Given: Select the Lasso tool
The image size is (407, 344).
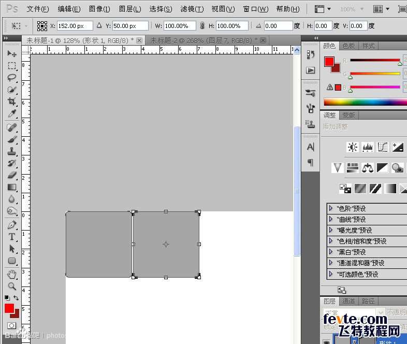Looking at the screenshot, I should 12,78.
